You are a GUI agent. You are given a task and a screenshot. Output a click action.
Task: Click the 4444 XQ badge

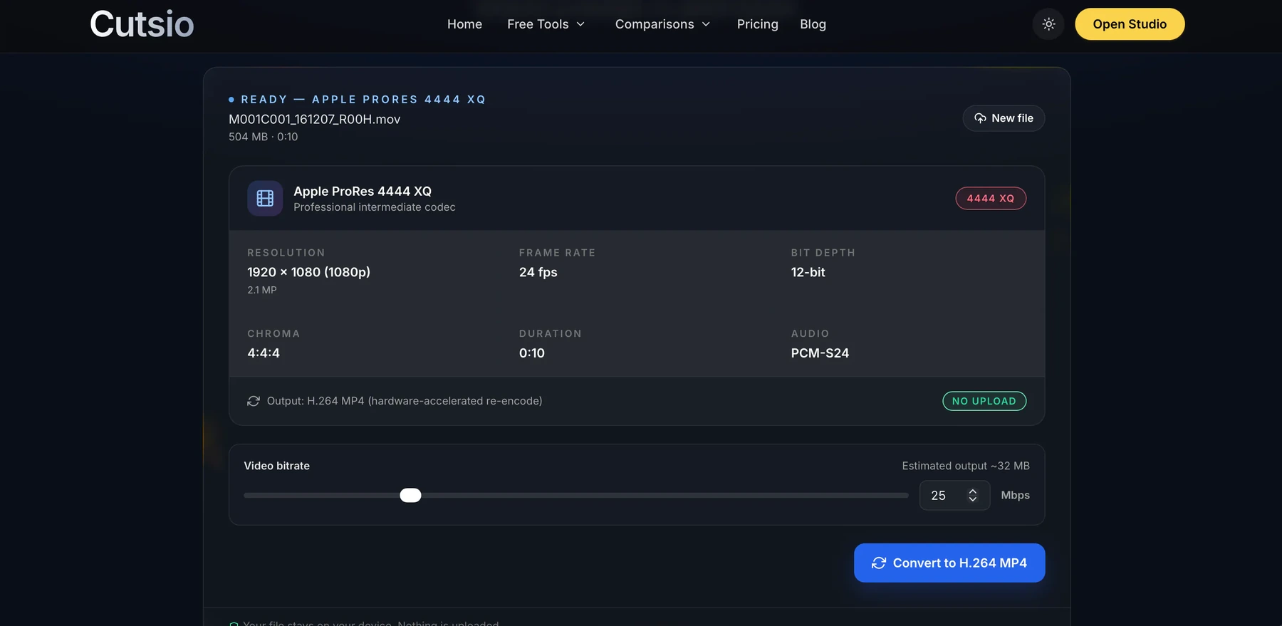tap(991, 199)
